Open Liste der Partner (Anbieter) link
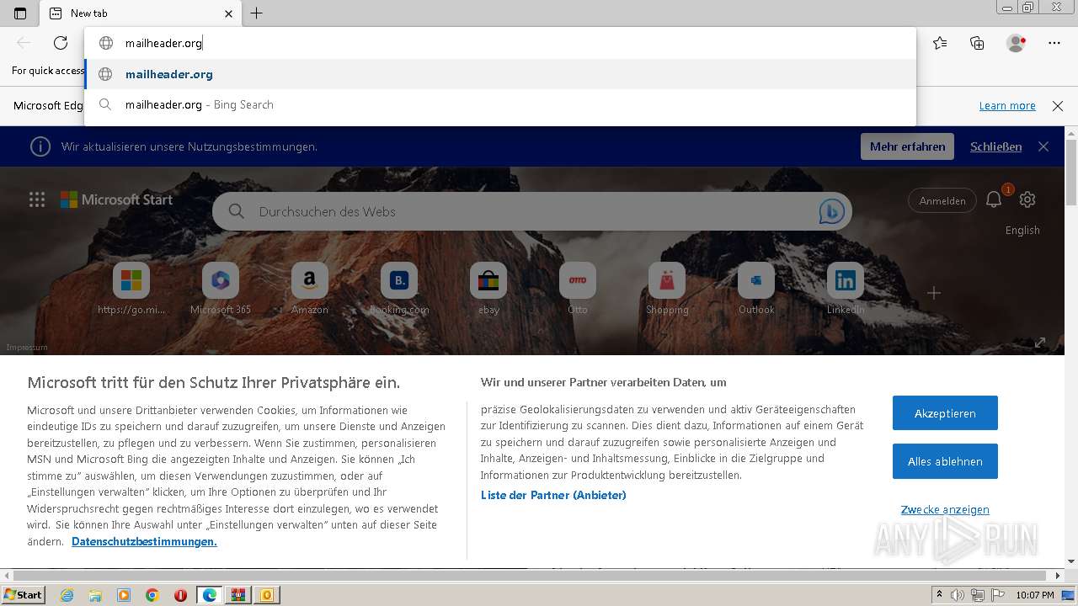1078x606 pixels. (553, 495)
